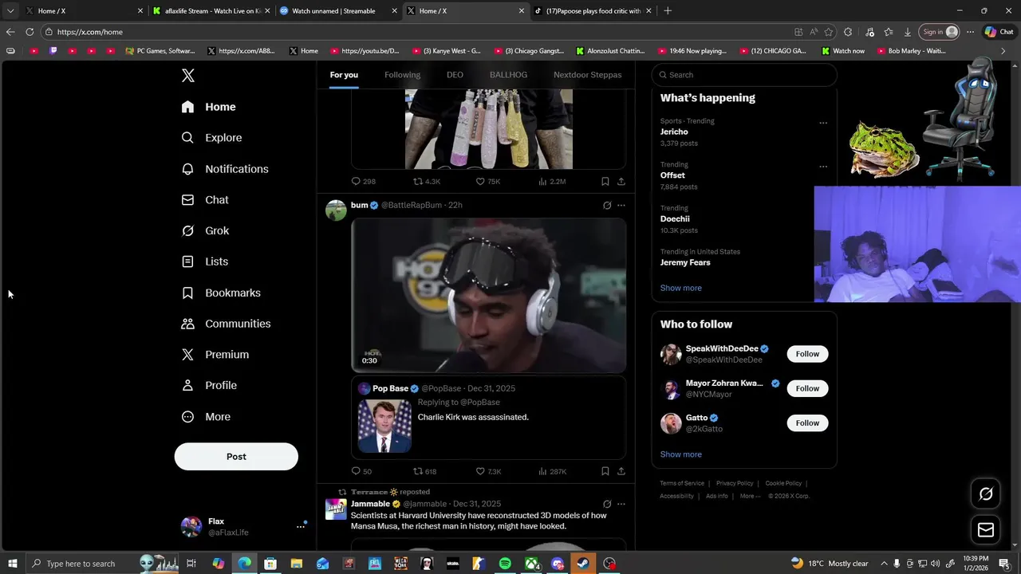The height and width of the screenshot is (574, 1021).
Task: Follow Gatto
Action: pyautogui.click(x=807, y=423)
